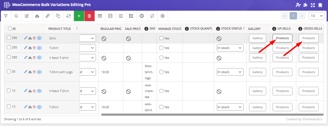Click info icon beside Cross-Sells header
The image size is (328, 126).
point(300,29)
